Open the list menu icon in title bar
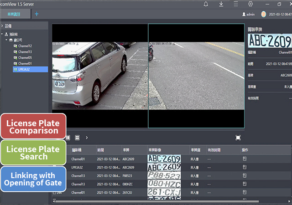 coord(236,4)
